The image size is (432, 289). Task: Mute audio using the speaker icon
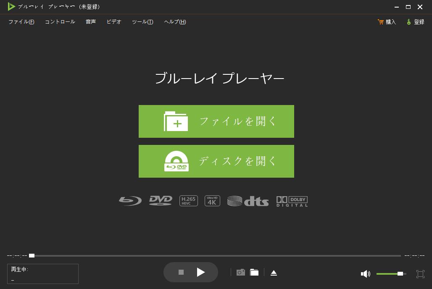click(365, 273)
